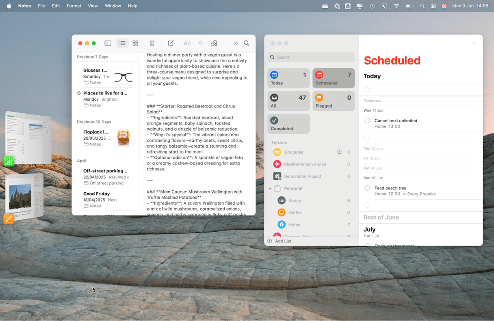Check off "Feed peach tree" reminder
Image resolution: width=494 pixels, height=321 pixels.
[367, 188]
